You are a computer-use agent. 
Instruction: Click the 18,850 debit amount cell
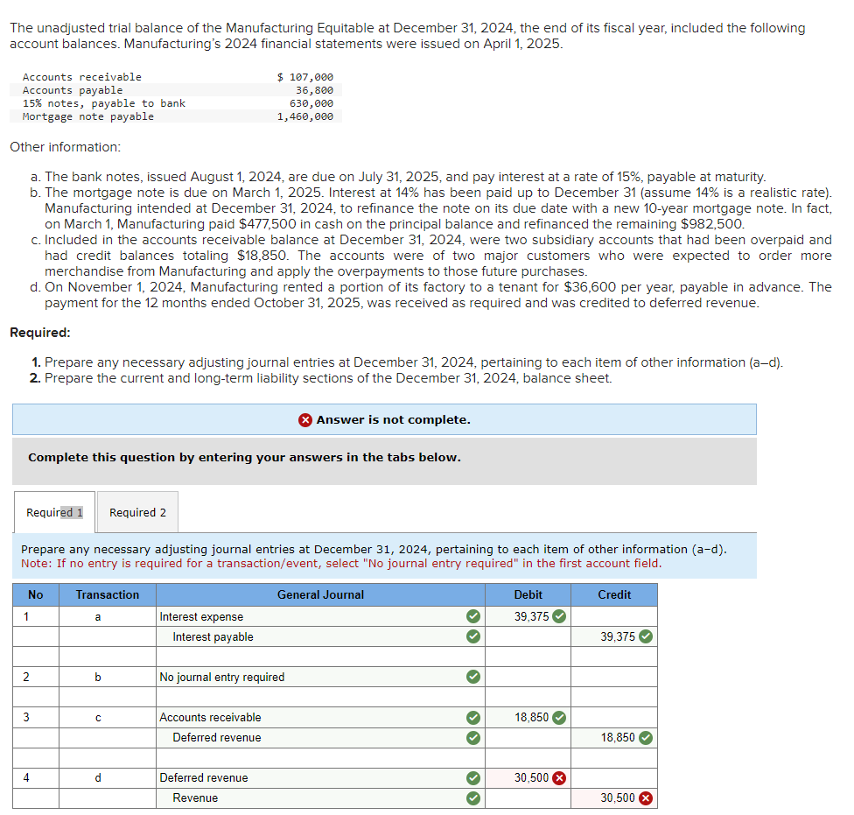(x=528, y=717)
